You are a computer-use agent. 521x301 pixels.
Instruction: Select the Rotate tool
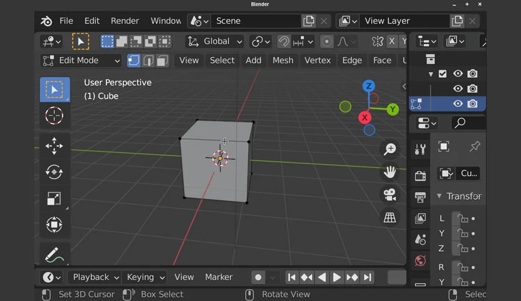point(54,172)
